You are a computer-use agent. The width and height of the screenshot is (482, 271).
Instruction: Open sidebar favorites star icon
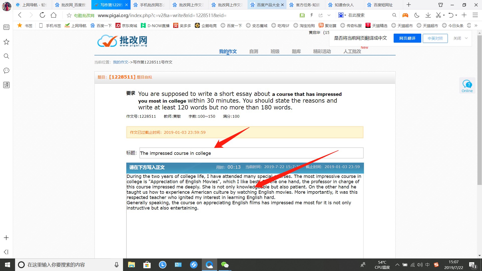[7, 42]
